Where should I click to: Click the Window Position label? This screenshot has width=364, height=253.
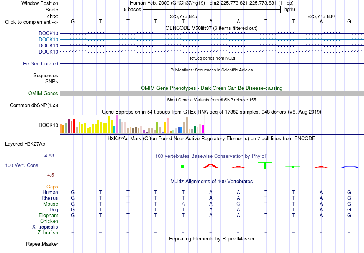tap(40, 3)
